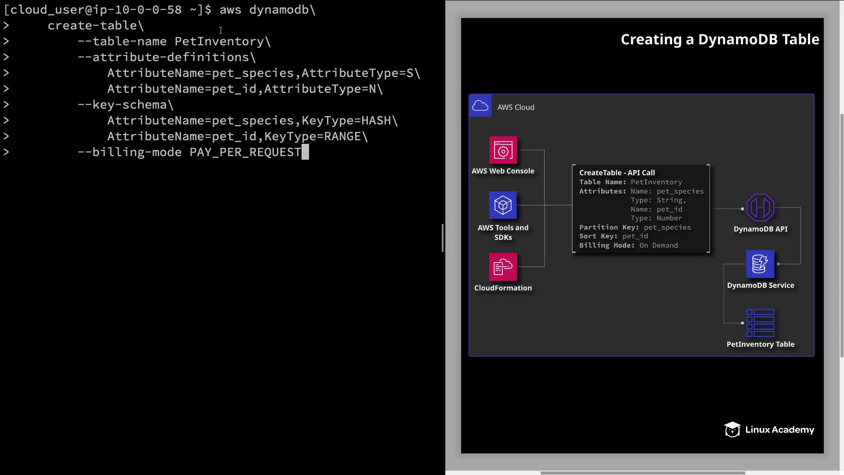Click the AWS Tools and SDKs icon
844x475 pixels.
[503, 205]
